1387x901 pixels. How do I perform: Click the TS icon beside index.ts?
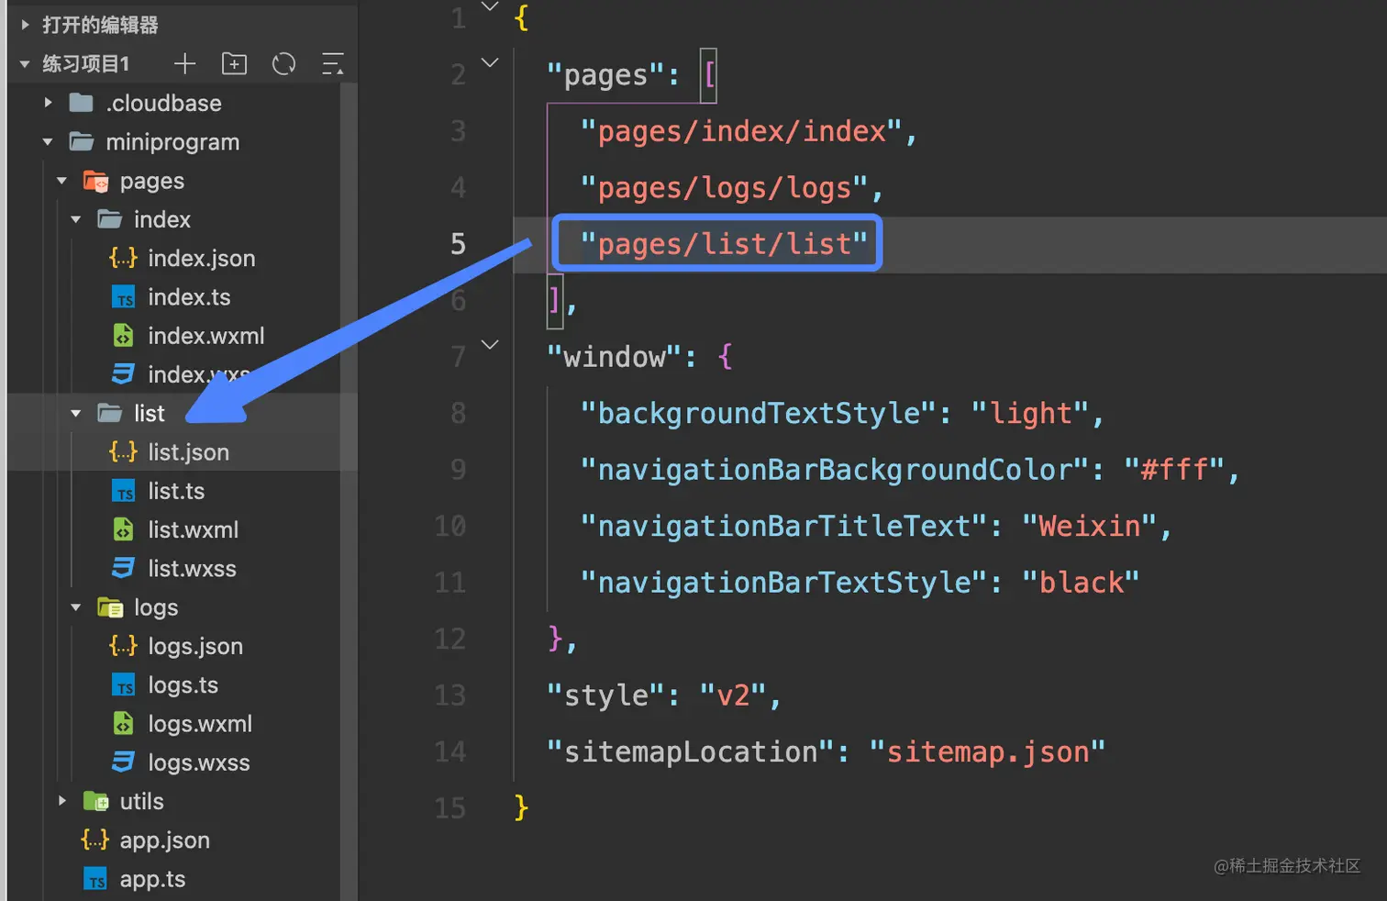tap(123, 297)
